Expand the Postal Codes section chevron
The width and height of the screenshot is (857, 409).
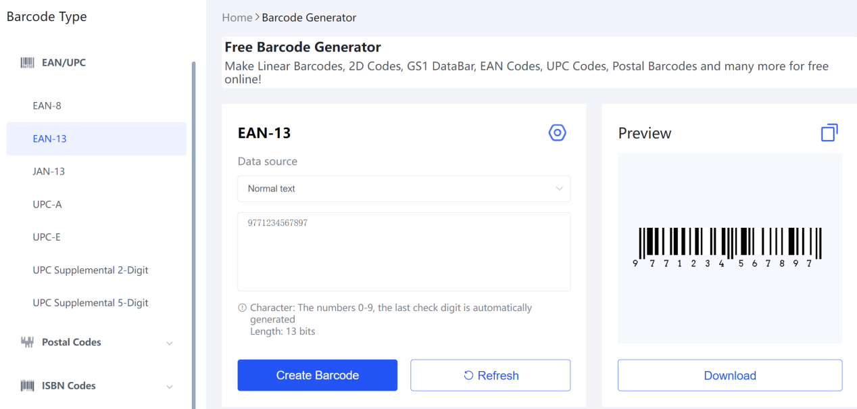pos(169,343)
